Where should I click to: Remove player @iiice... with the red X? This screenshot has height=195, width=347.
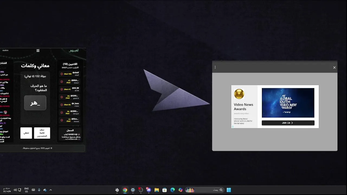click(x=62, y=120)
